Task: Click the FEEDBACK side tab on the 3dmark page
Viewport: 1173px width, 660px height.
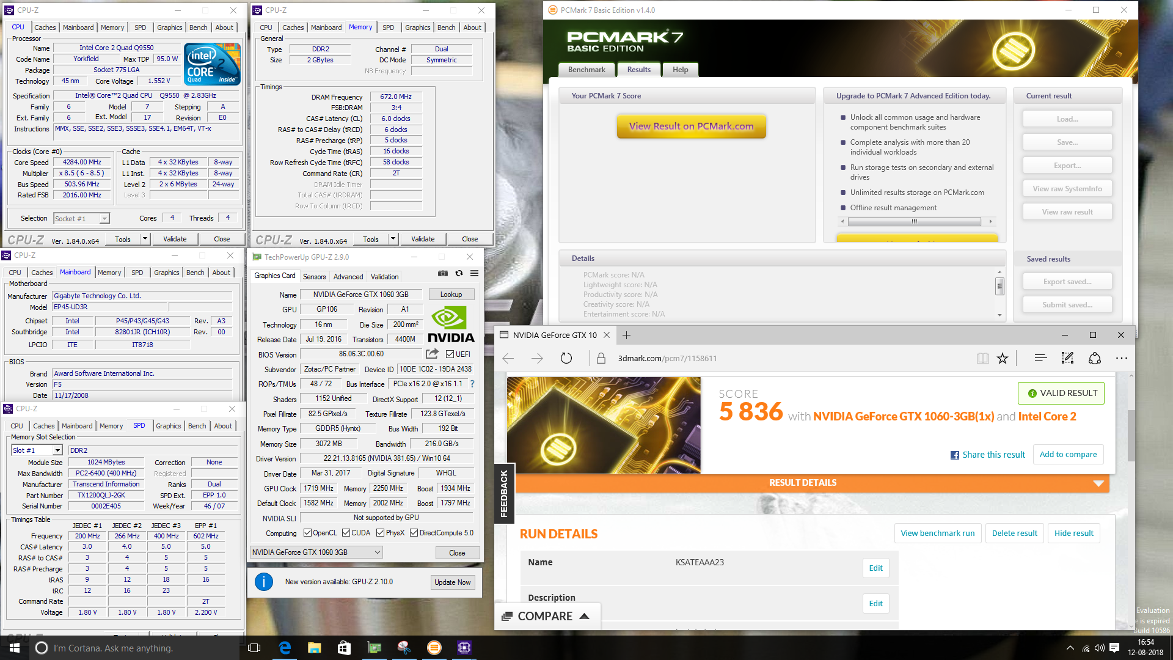Action: coord(504,494)
